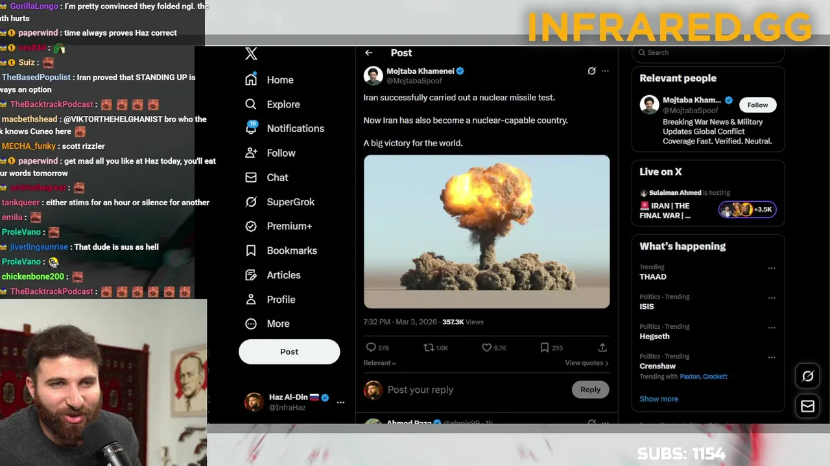Open options for Crenshaw trend
This screenshot has height=466, width=830.
pyautogui.click(x=772, y=357)
